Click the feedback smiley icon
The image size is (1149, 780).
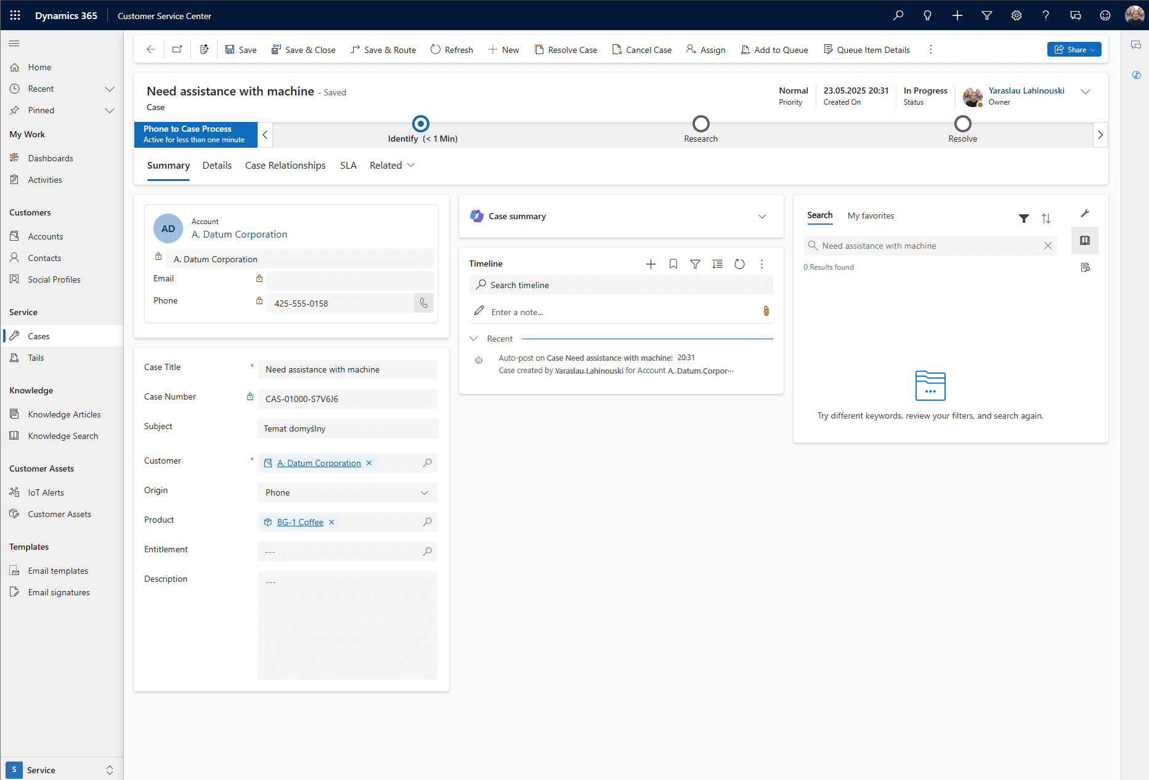tap(1105, 15)
